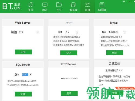Click the 早期程序安装MySQL 5.5 hint

pos(112,37)
